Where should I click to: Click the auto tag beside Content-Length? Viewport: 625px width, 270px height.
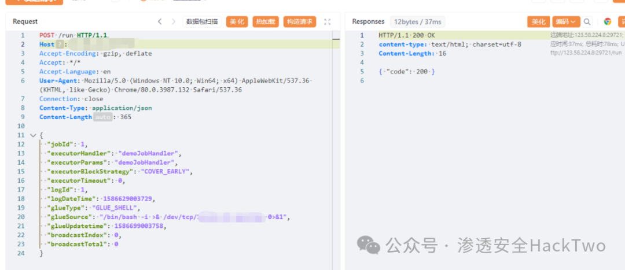coord(103,117)
